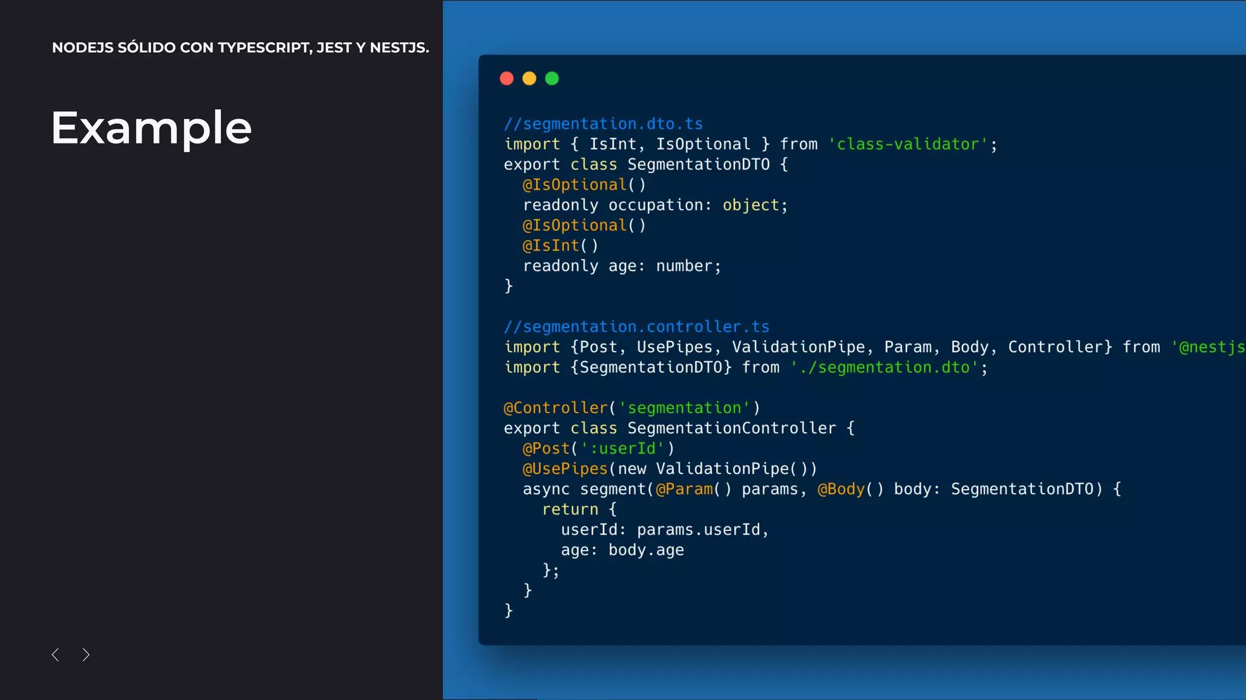1246x700 pixels.
Task: Click the red dot in code window
Action: [x=507, y=78]
